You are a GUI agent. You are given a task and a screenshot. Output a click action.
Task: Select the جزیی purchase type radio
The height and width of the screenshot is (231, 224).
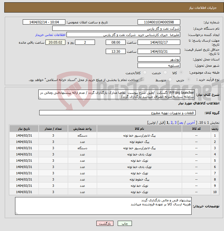point(188,80)
